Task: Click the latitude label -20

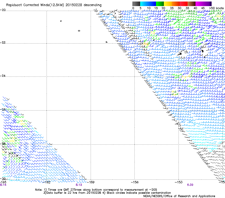Action: [x=3, y=10]
